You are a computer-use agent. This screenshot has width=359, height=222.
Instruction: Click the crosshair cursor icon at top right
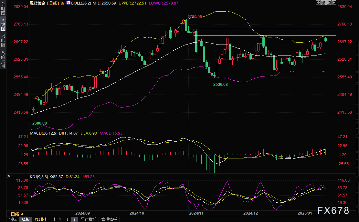pos(319,3)
